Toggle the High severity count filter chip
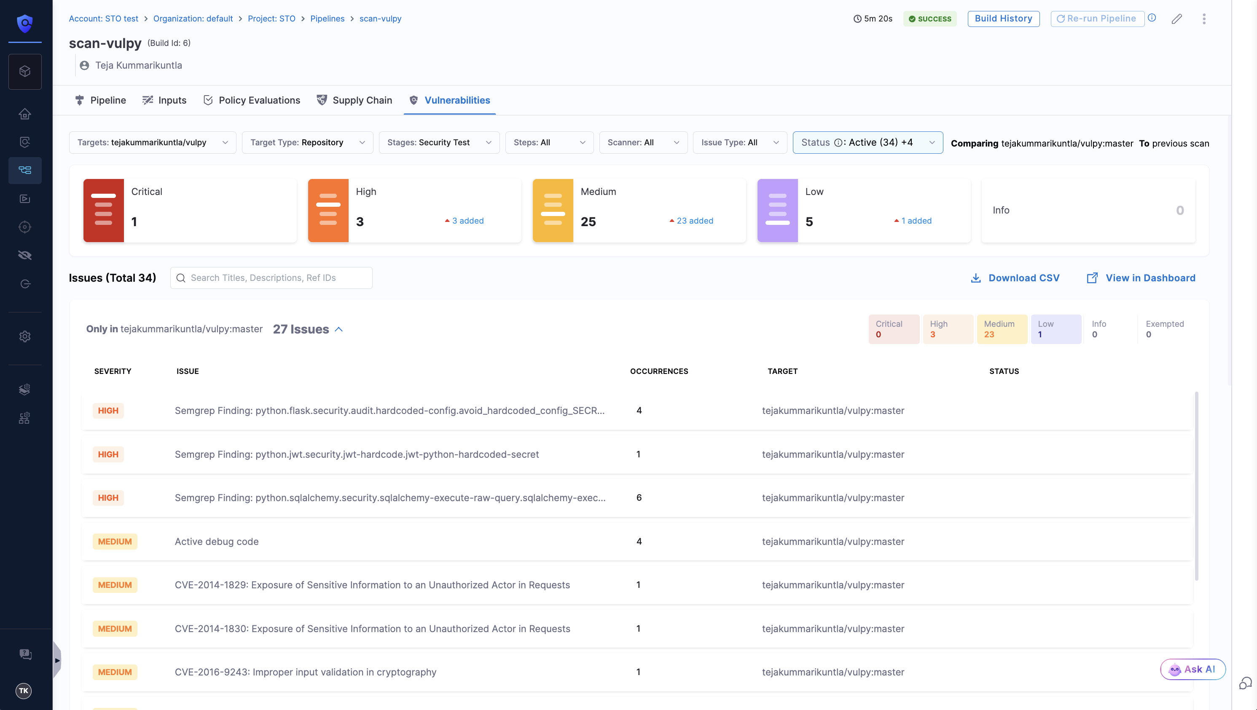The height and width of the screenshot is (710, 1257). point(947,329)
